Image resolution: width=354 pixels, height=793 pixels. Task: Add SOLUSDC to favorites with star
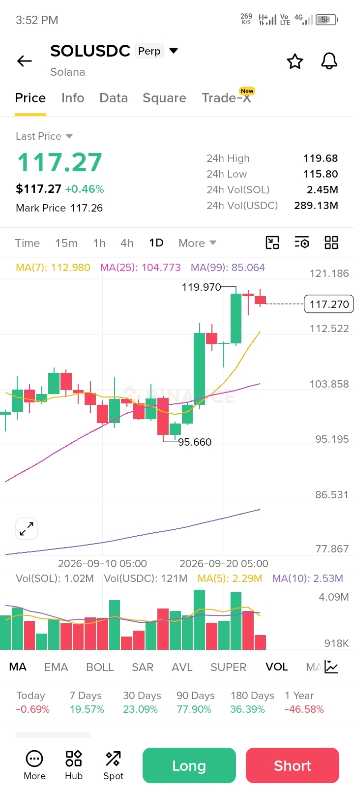tap(295, 61)
